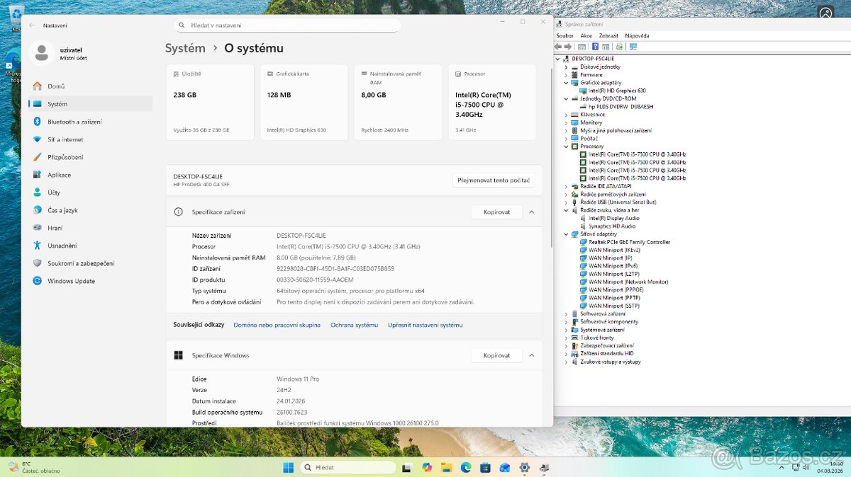851x477 pixels.
Task: Select Síť a internet in Settings sidebar
Action: pos(91,139)
